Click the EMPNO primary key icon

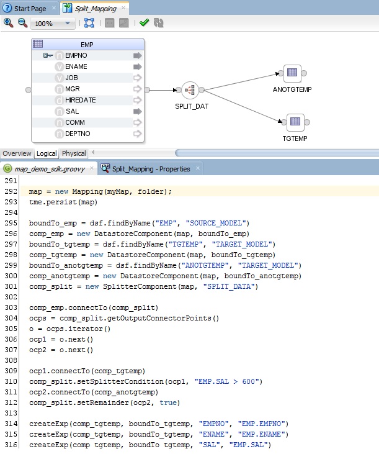[48, 55]
